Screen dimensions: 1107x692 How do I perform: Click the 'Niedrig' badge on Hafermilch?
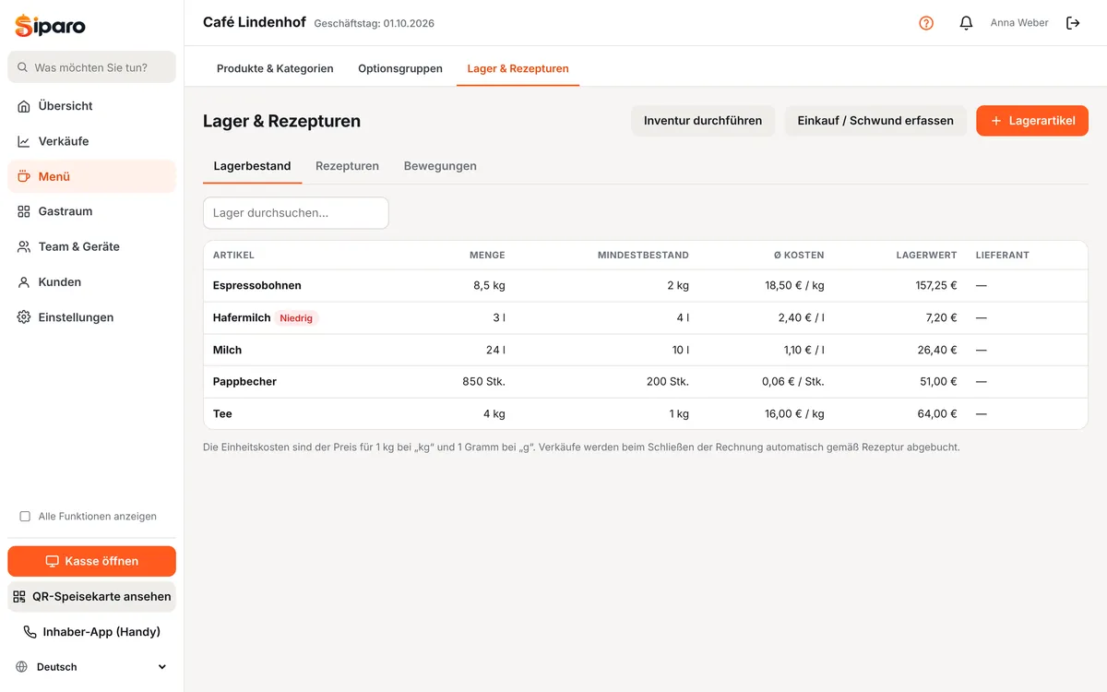coord(296,318)
